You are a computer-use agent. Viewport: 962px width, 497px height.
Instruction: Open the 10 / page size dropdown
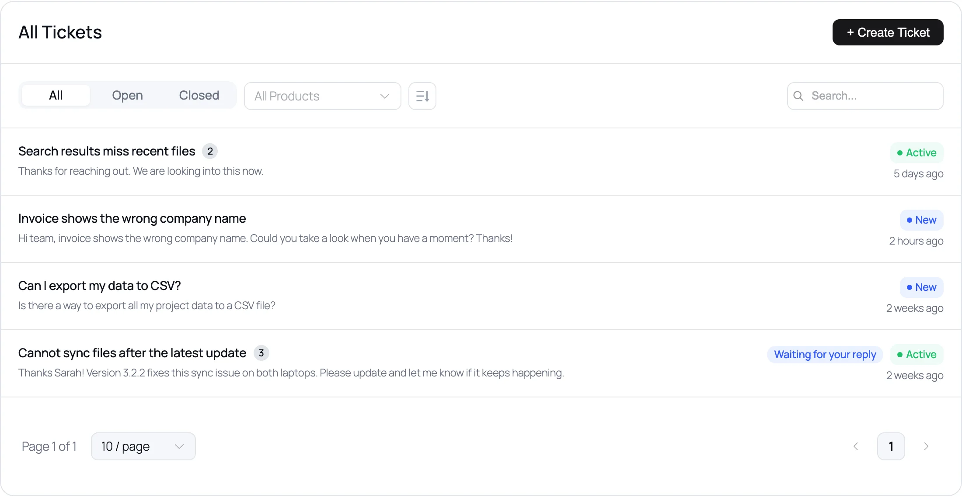pos(143,446)
